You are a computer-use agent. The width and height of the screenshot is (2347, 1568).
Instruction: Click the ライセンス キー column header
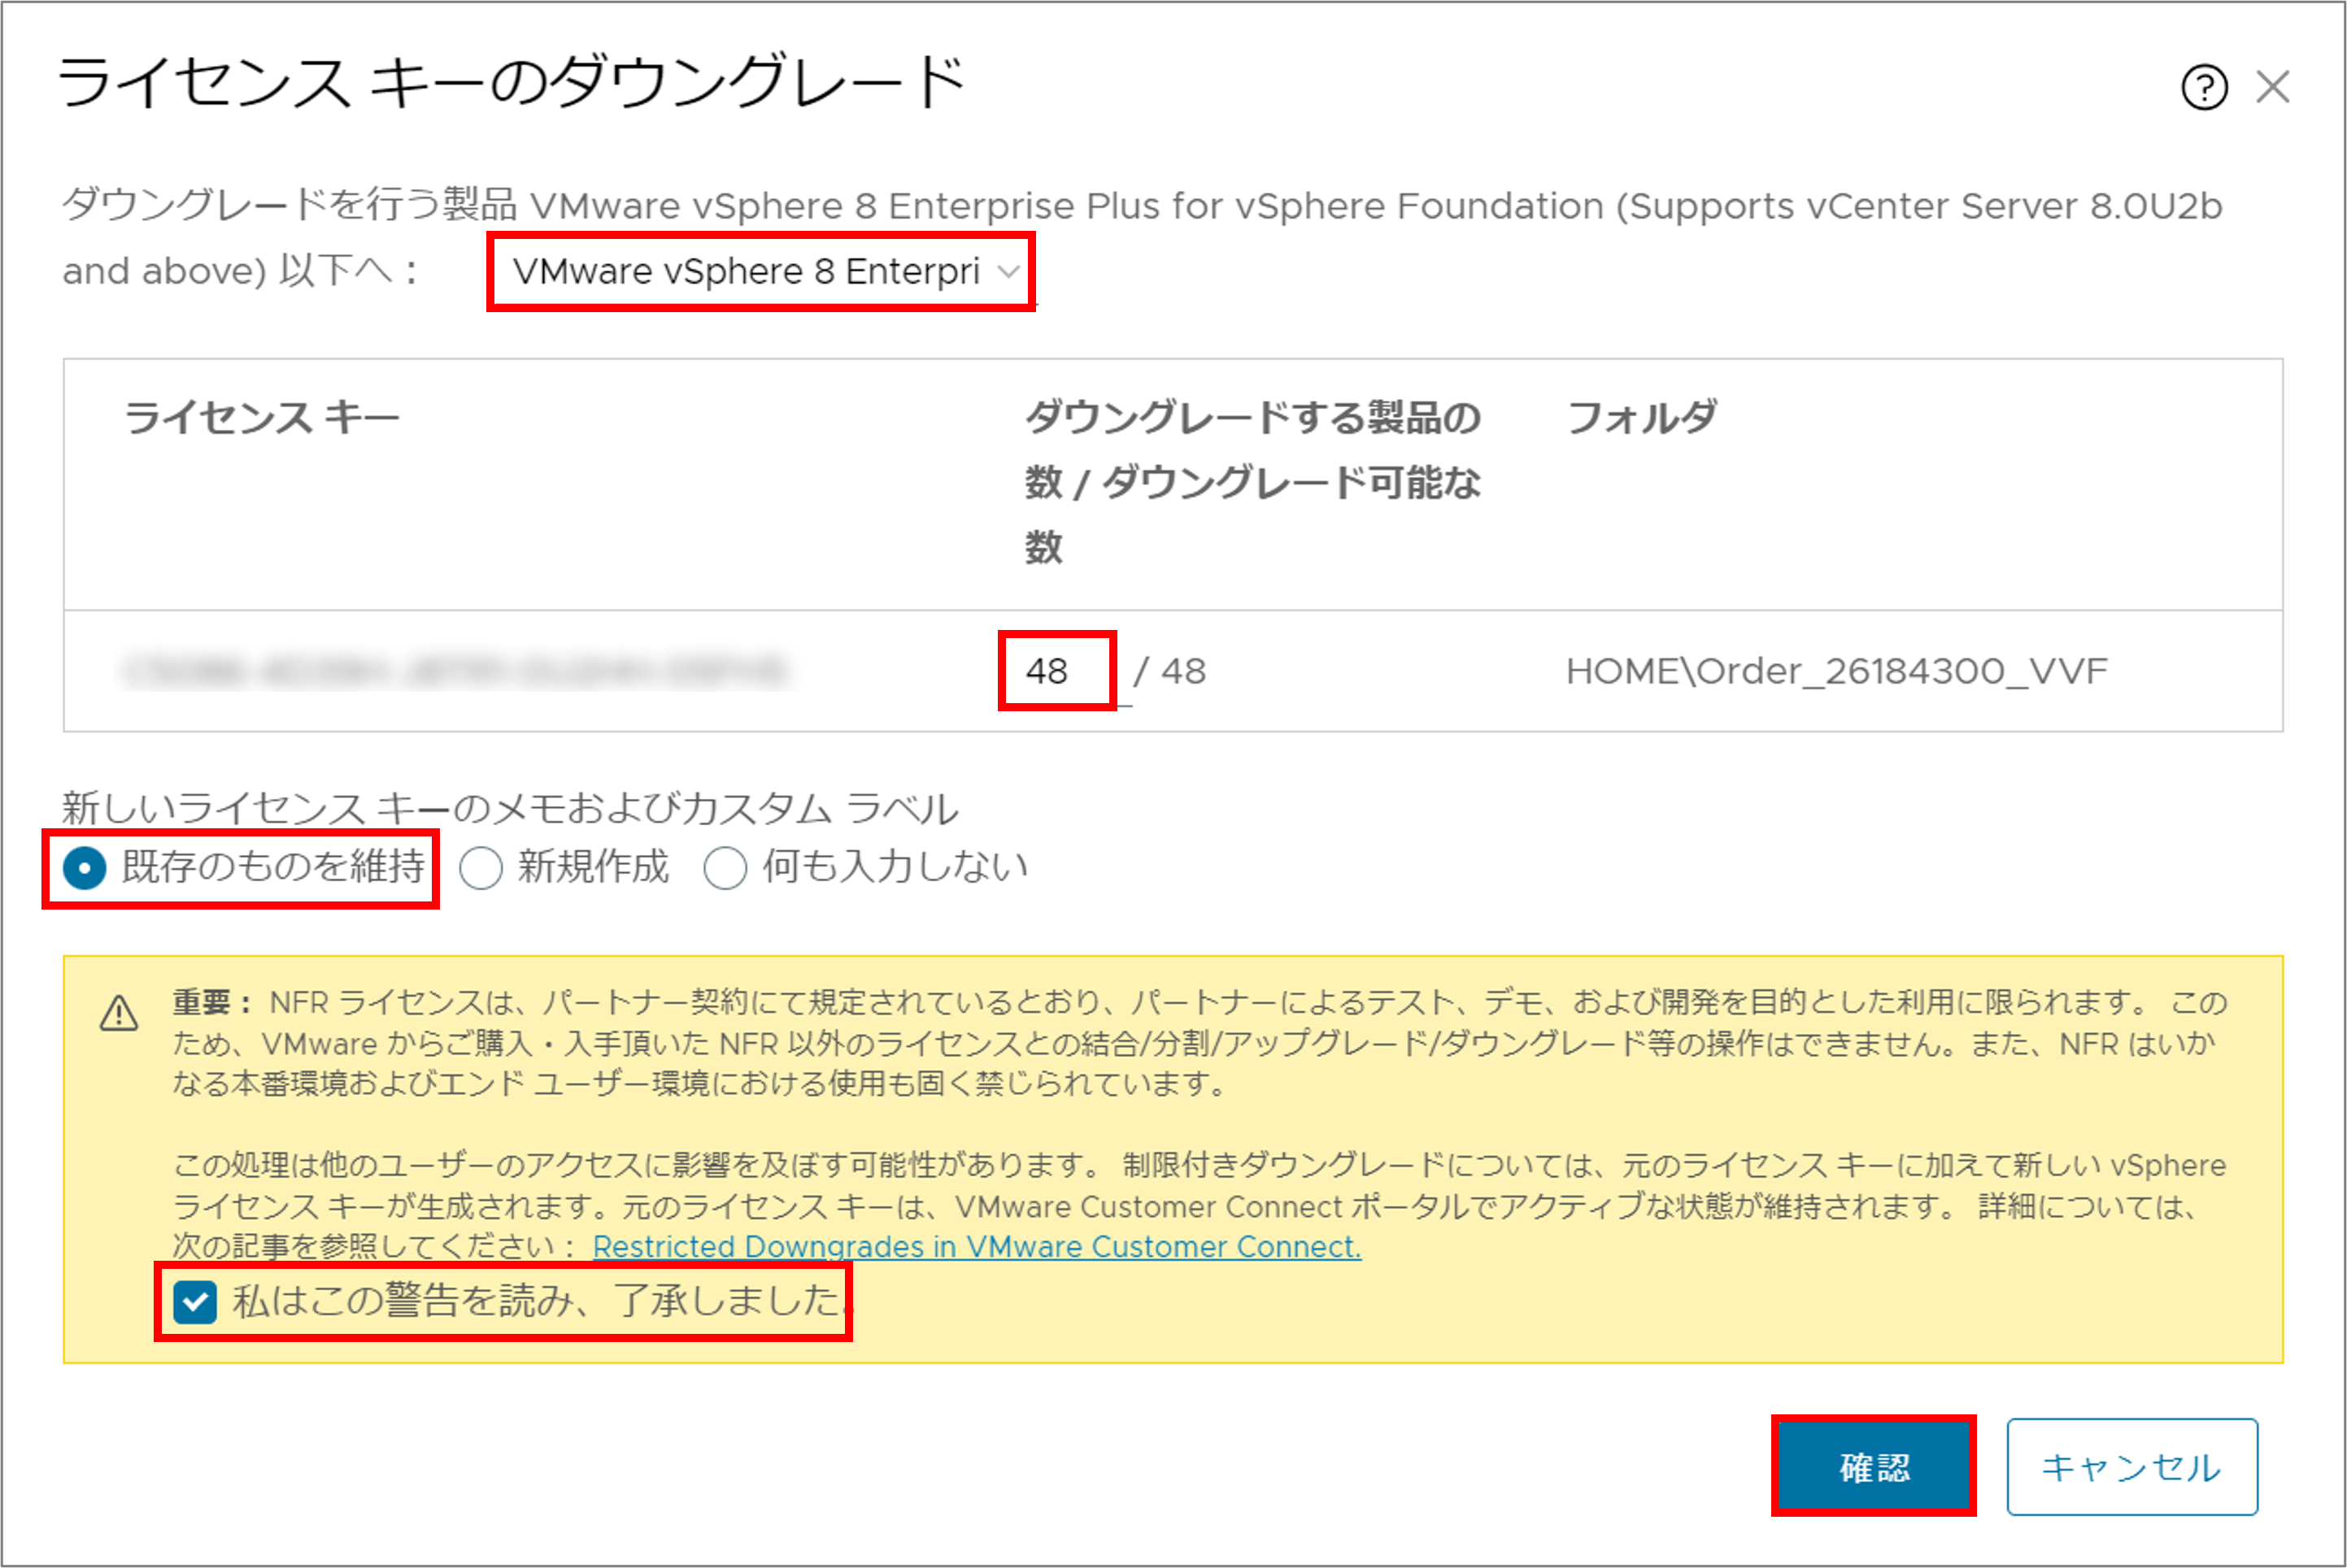click(x=262, y=418)
